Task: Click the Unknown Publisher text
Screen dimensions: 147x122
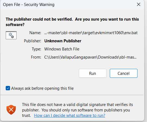Action: click(63, 41)
